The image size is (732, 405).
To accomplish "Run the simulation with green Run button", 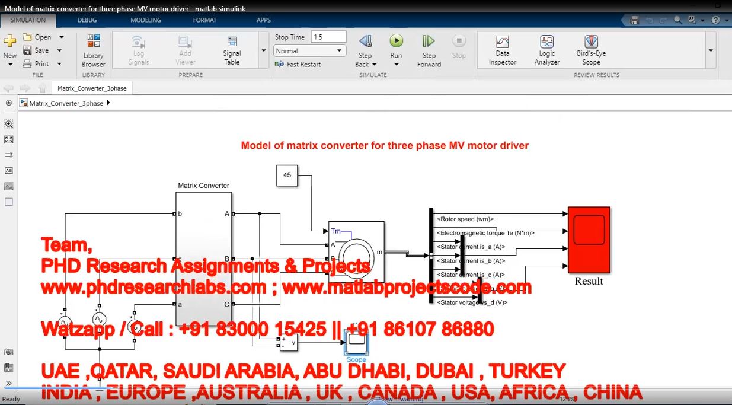I will pyautogui.click(x=396, y=41).
